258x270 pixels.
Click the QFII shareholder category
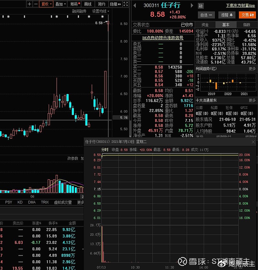[244, 108]
